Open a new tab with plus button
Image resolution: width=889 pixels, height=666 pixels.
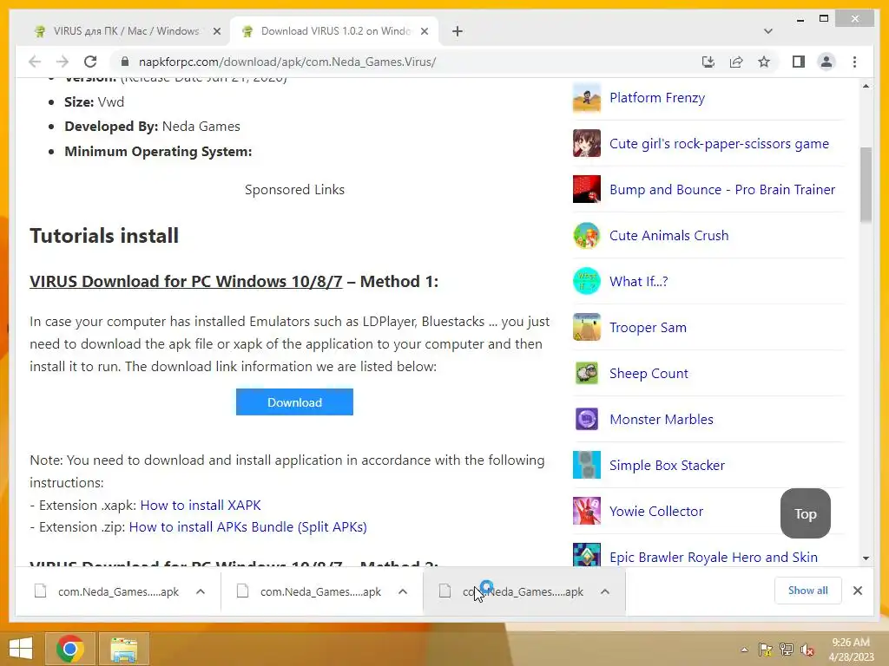458,31
